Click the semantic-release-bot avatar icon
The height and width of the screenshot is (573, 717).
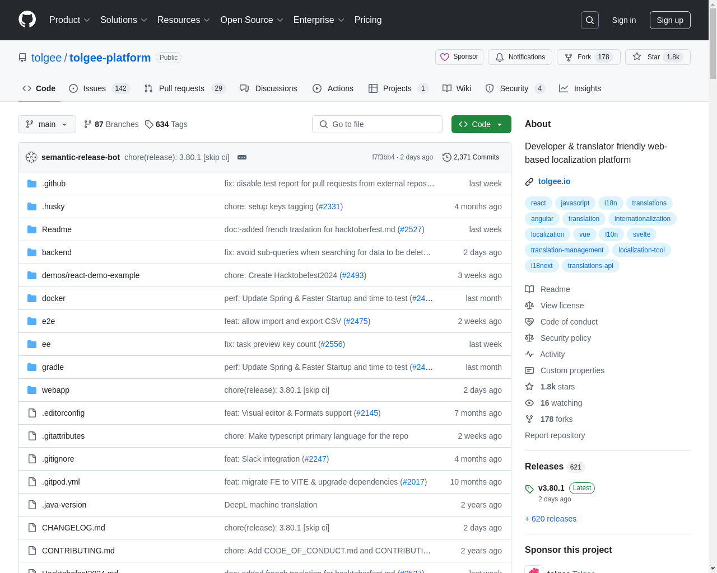pos(31,157)
